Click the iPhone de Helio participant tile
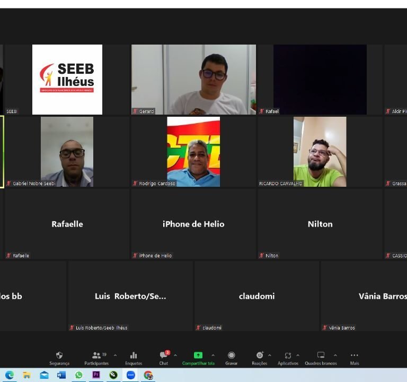This screenshot has height=382, width=407. pos(193,224)
